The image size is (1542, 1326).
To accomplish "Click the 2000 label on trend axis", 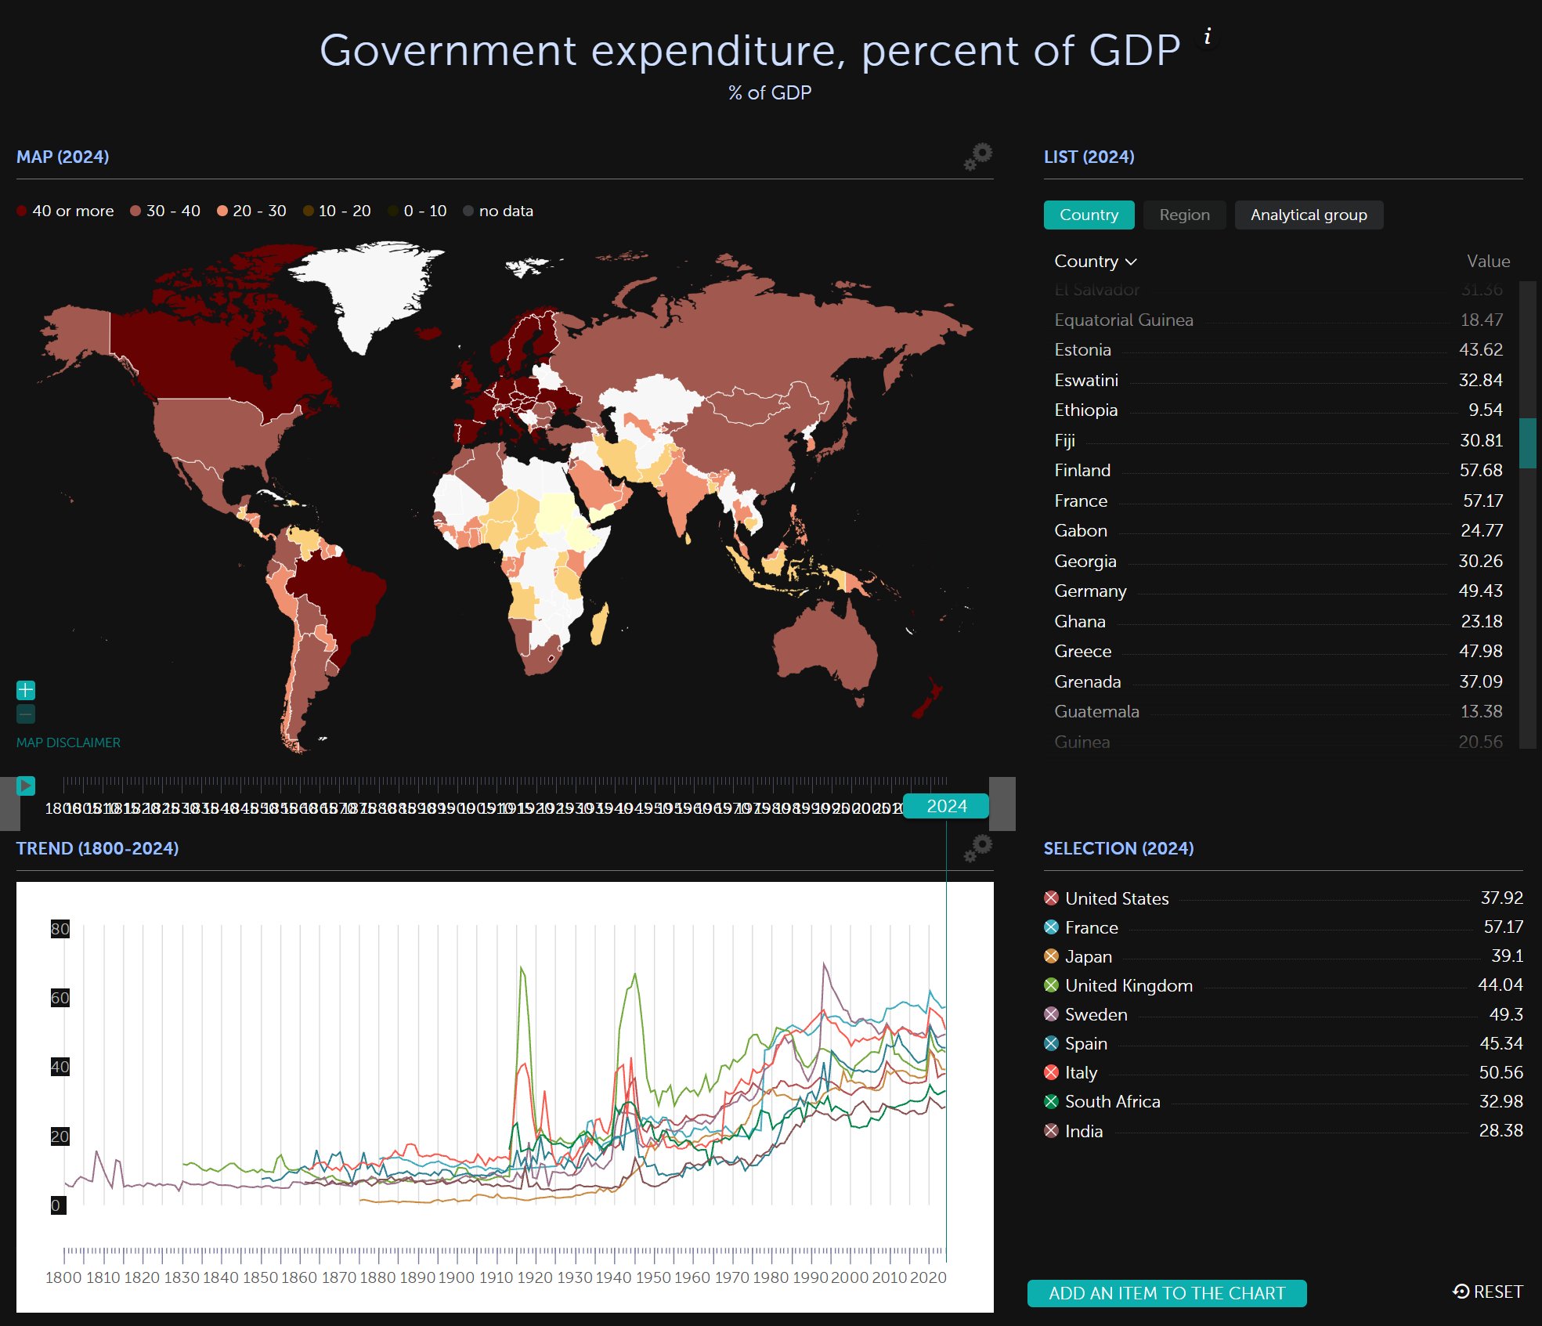I will (850, 1277).
